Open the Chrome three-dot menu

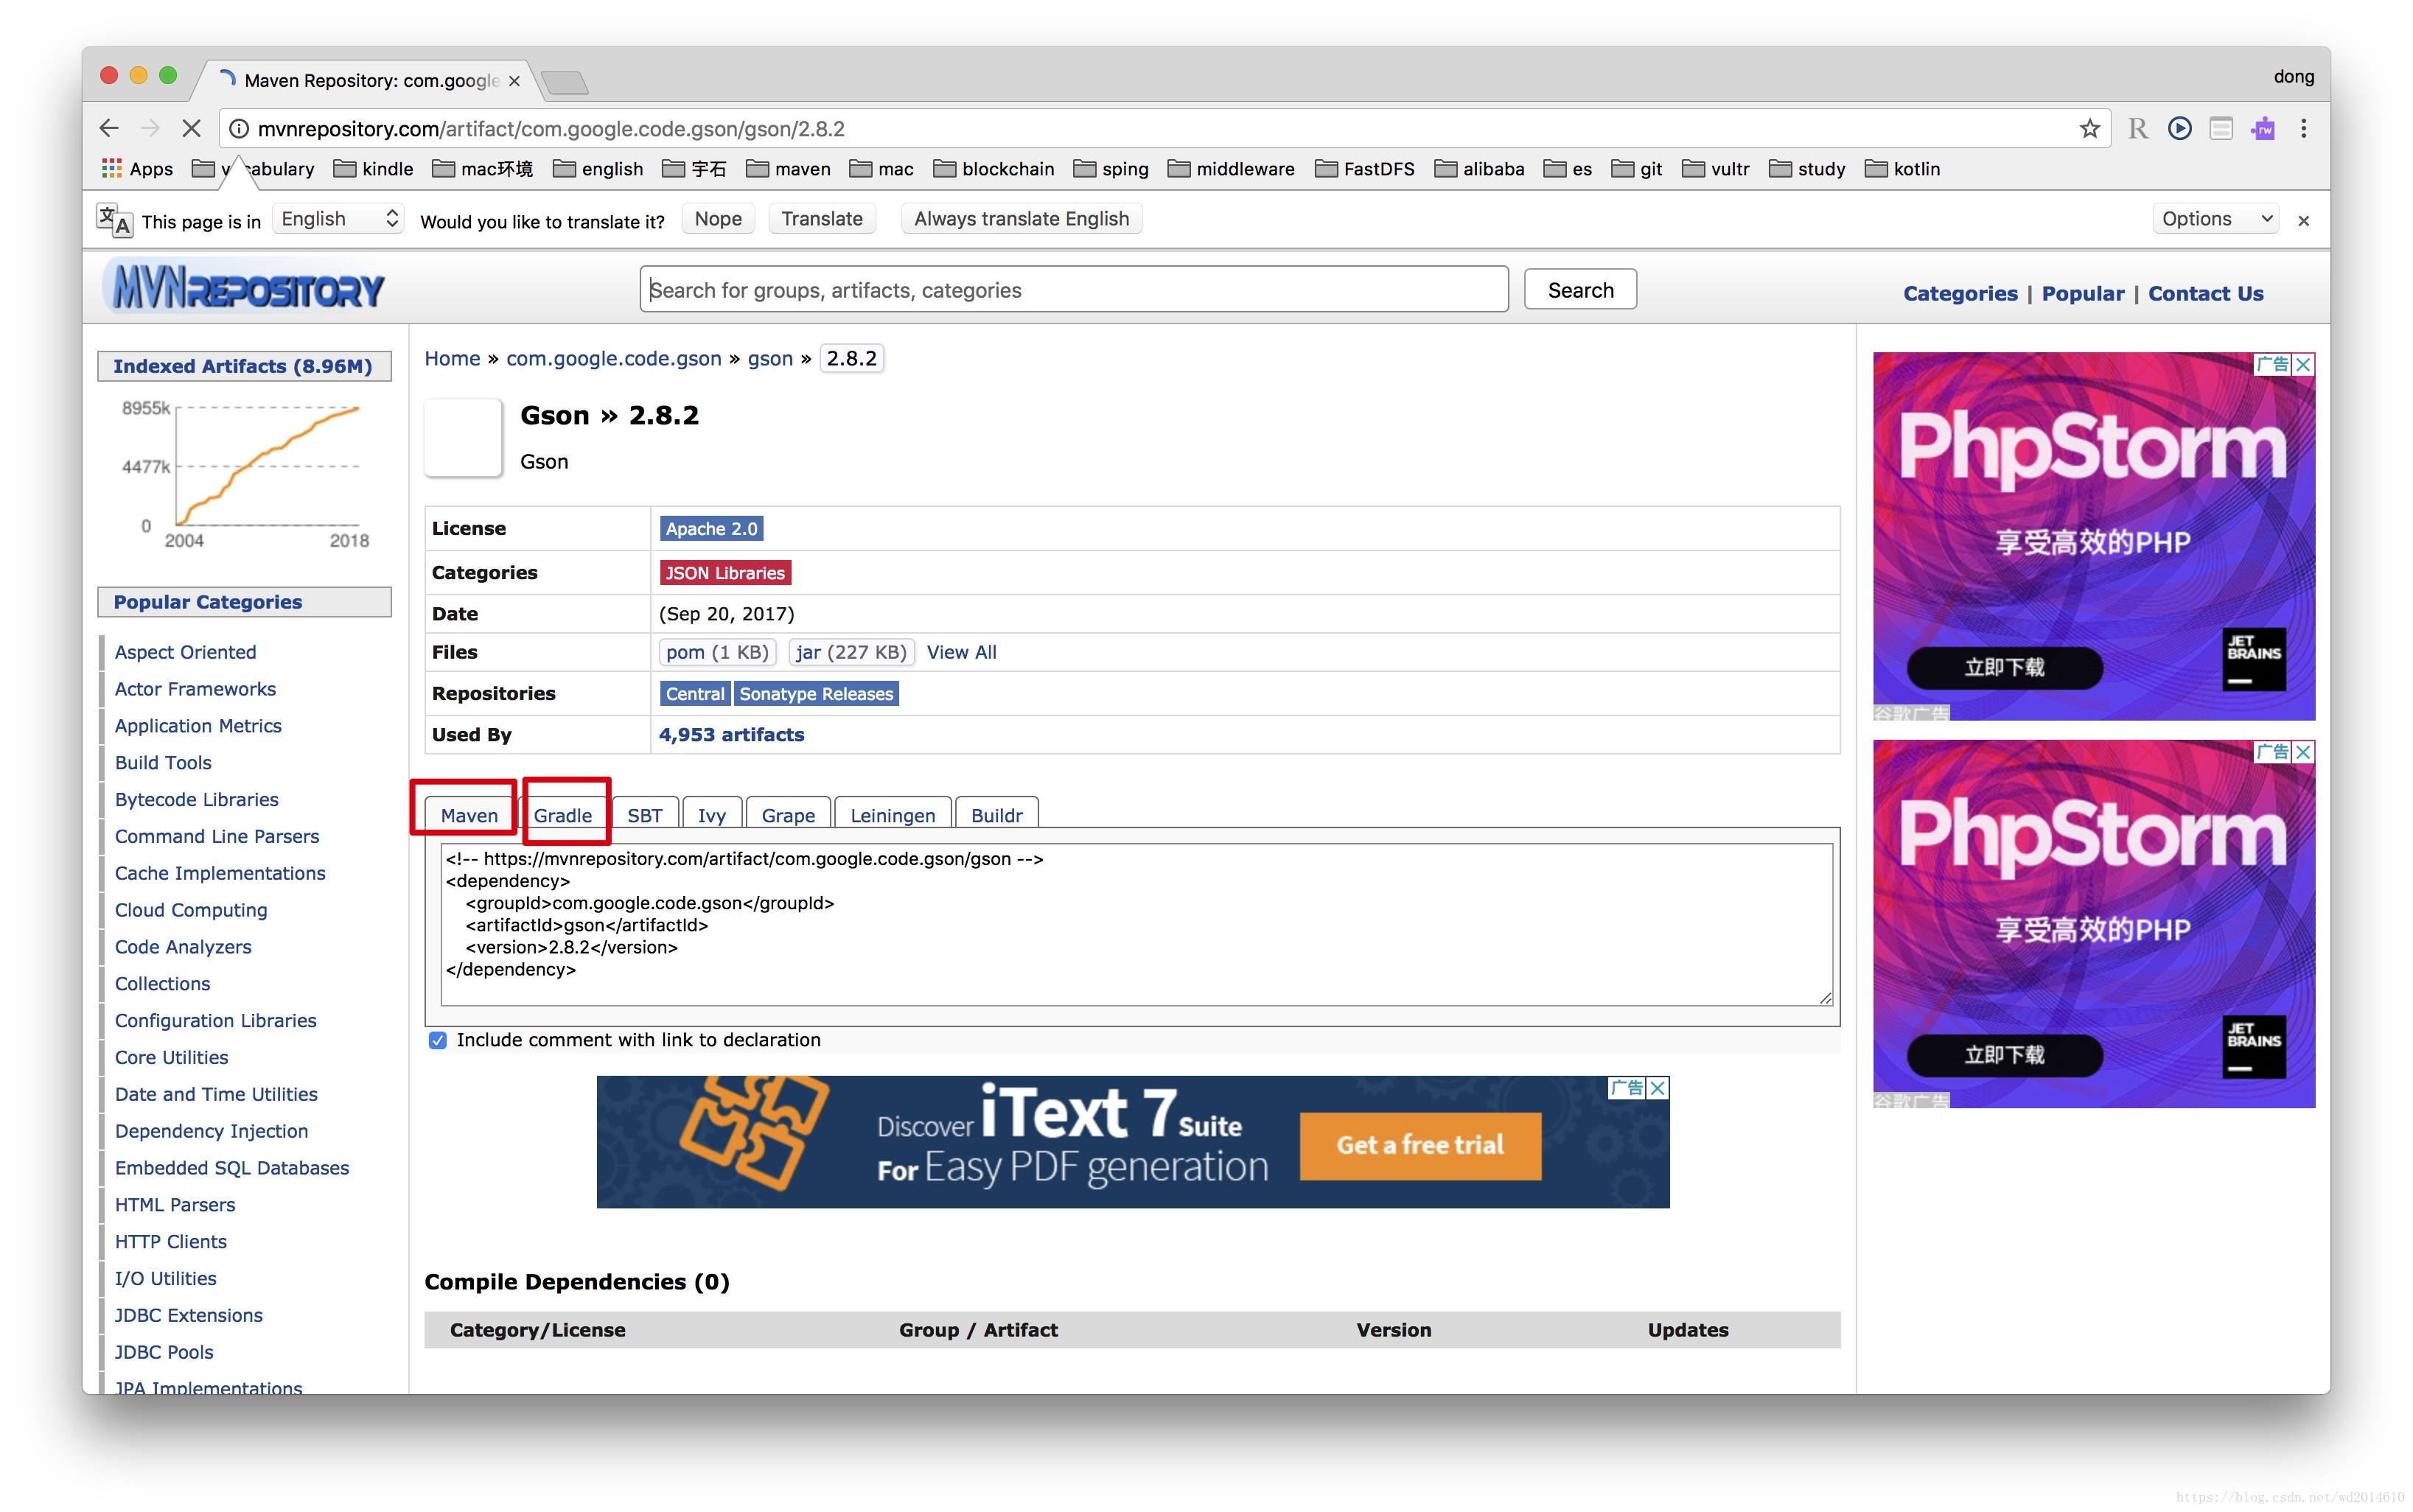pos(2303,128)
